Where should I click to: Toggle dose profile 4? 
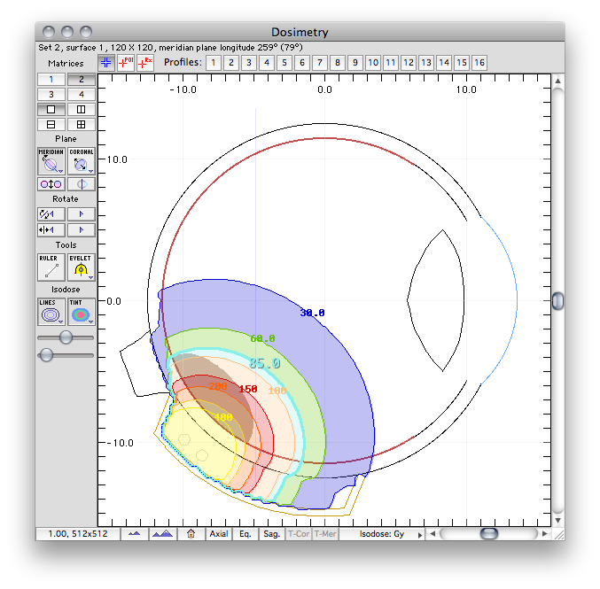pyautogui.click(x=267, y=63)
